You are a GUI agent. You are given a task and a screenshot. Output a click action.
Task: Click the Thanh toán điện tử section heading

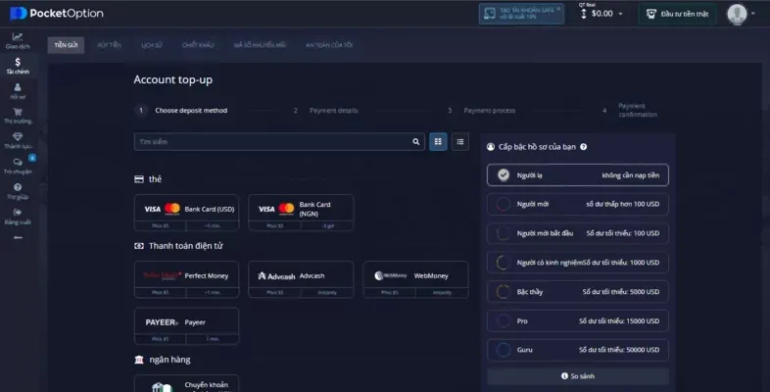click(178, 246)
